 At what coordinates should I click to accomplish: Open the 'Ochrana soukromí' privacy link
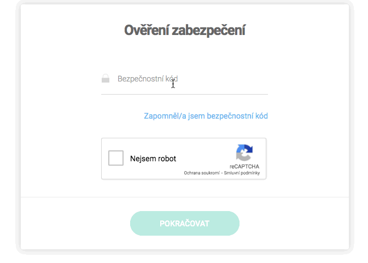tap(202, 173)
